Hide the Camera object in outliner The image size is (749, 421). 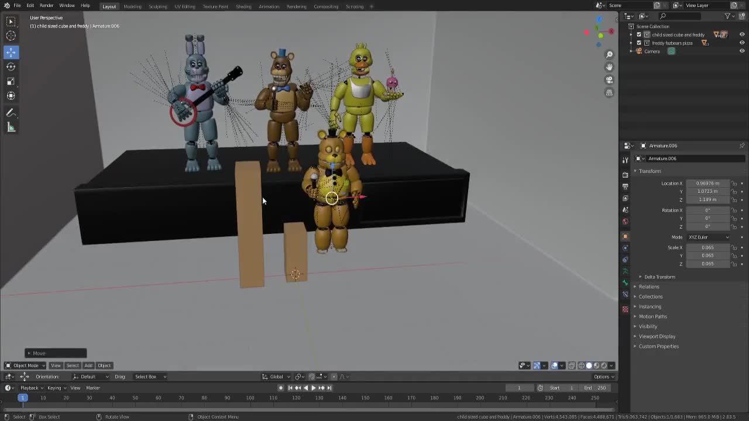742,51
